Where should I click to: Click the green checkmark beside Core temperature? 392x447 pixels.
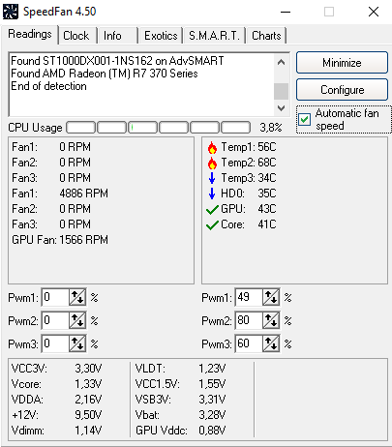click(x=212, y=225)
